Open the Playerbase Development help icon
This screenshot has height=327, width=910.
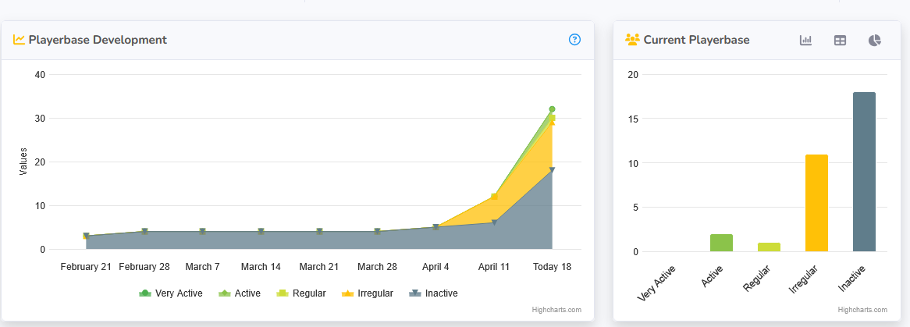[x=575, y=40]
